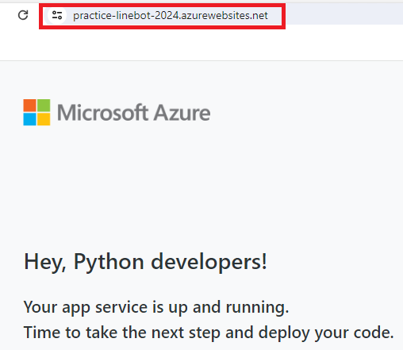Click the 'azurewebsites.net' part of the URL
The height and width of the screenshot is (350, 403).
(x=225, y=16)
